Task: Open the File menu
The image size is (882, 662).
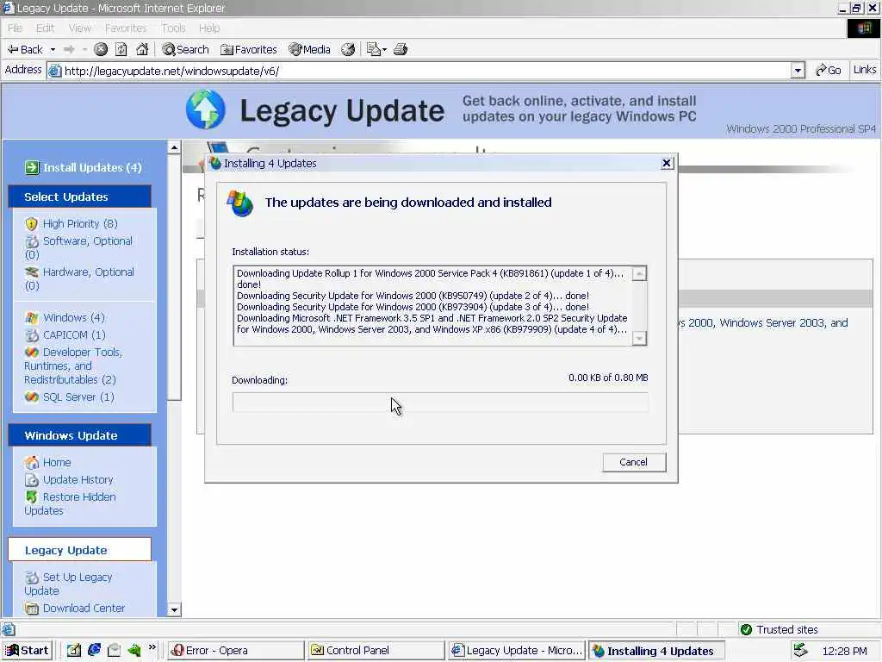Action: click(16, 28)
